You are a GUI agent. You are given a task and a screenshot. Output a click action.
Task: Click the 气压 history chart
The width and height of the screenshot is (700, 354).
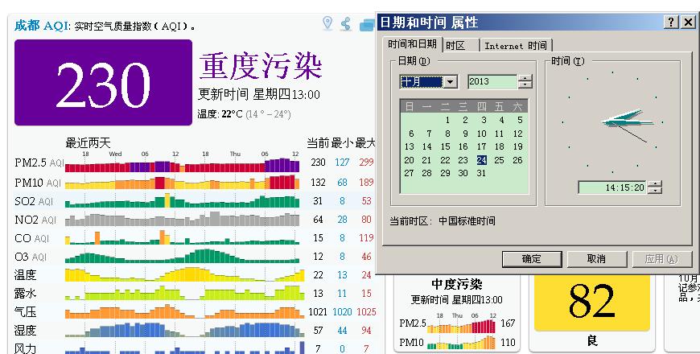184,311
